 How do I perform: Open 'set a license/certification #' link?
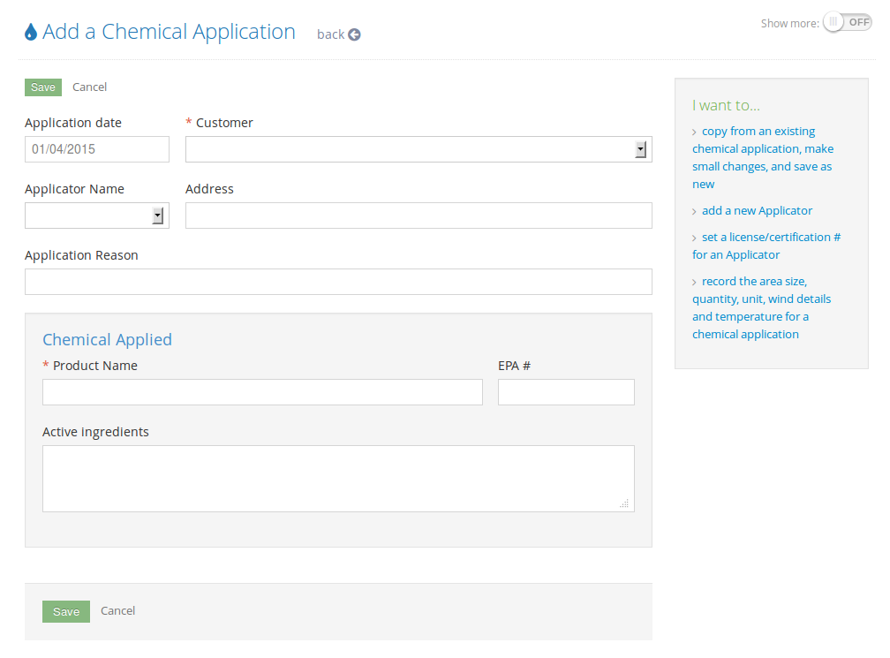(x=766, y=246)
